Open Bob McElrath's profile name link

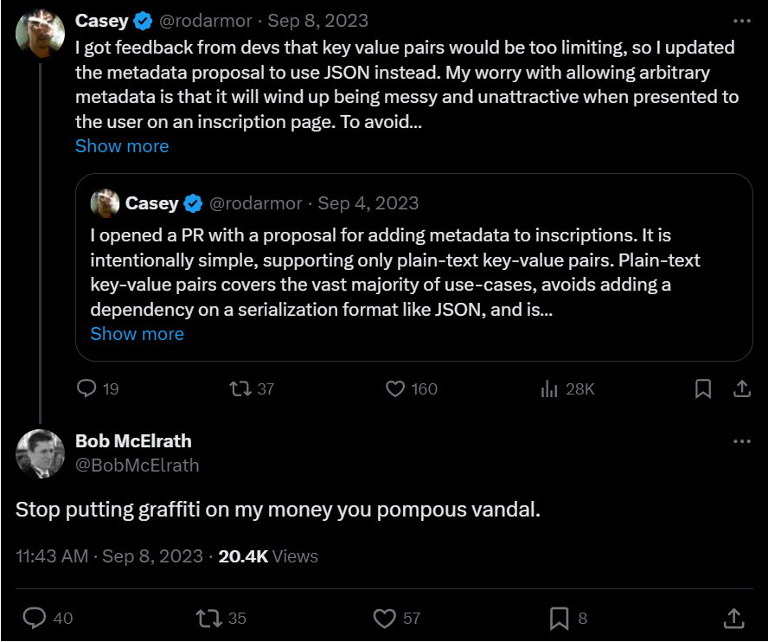tap(133, 441)
